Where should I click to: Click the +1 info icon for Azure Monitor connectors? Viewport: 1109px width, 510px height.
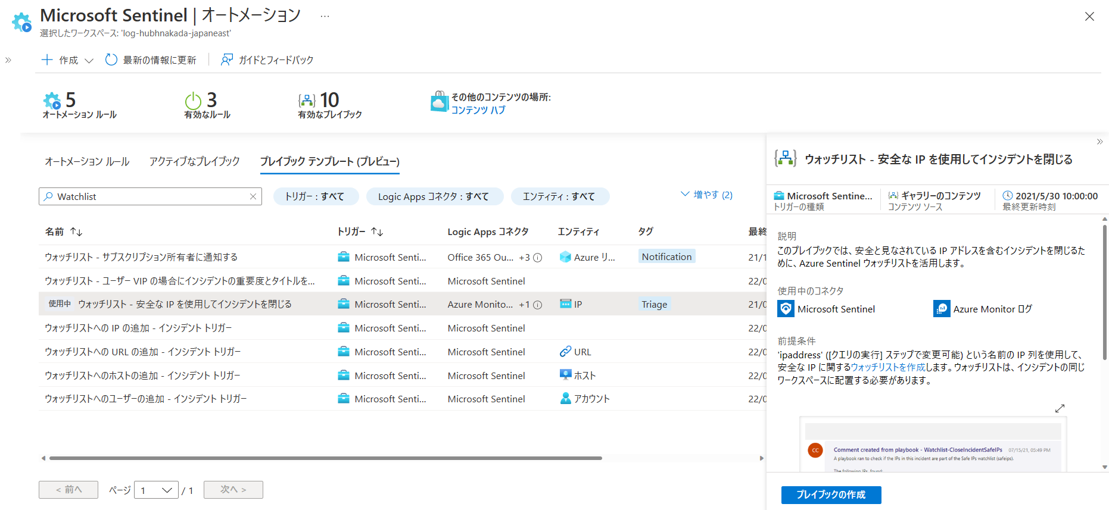pyautogui.click(x=537, y=305)
